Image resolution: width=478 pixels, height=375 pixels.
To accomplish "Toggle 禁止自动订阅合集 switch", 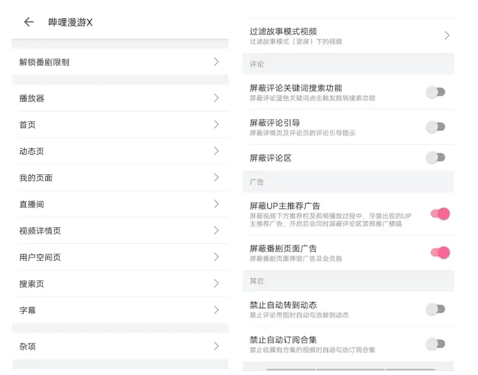I will click(x=436, y=344).
